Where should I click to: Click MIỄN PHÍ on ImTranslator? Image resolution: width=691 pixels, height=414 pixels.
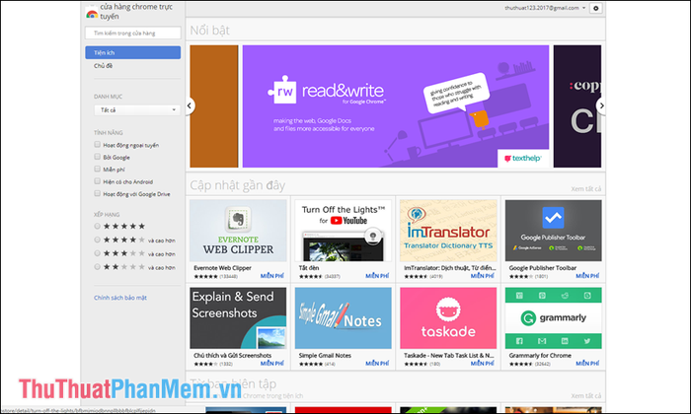482,276
